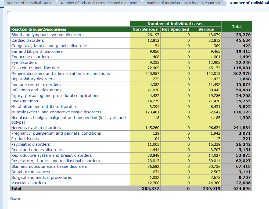Select Eye disorders reaction group
The width and height of the screenshot is (269, 209).
pos(24,62)
